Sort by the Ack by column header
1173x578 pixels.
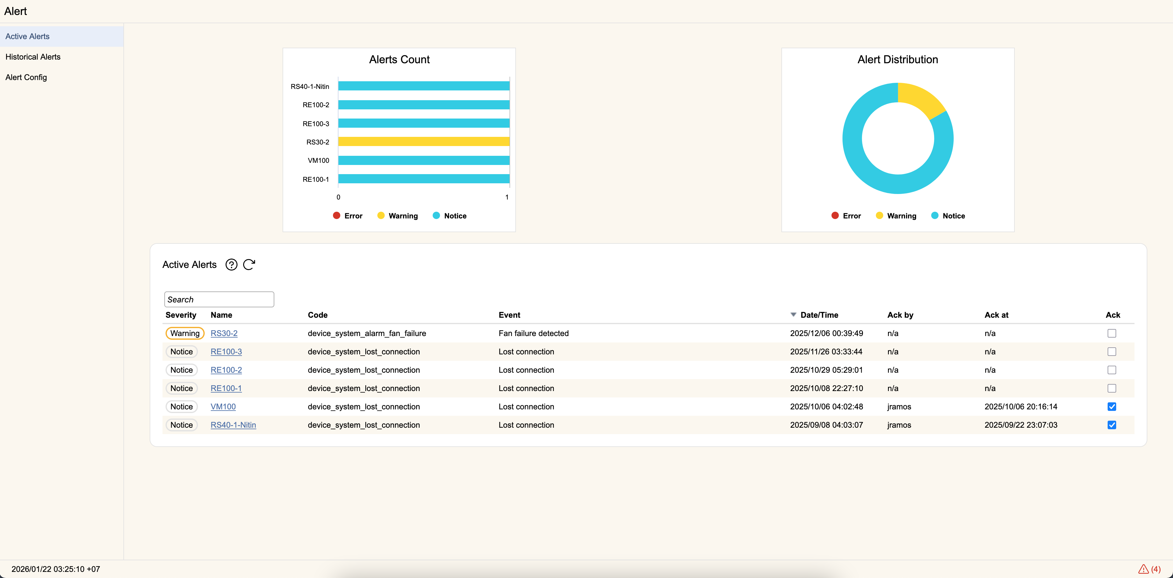[900, 315]
